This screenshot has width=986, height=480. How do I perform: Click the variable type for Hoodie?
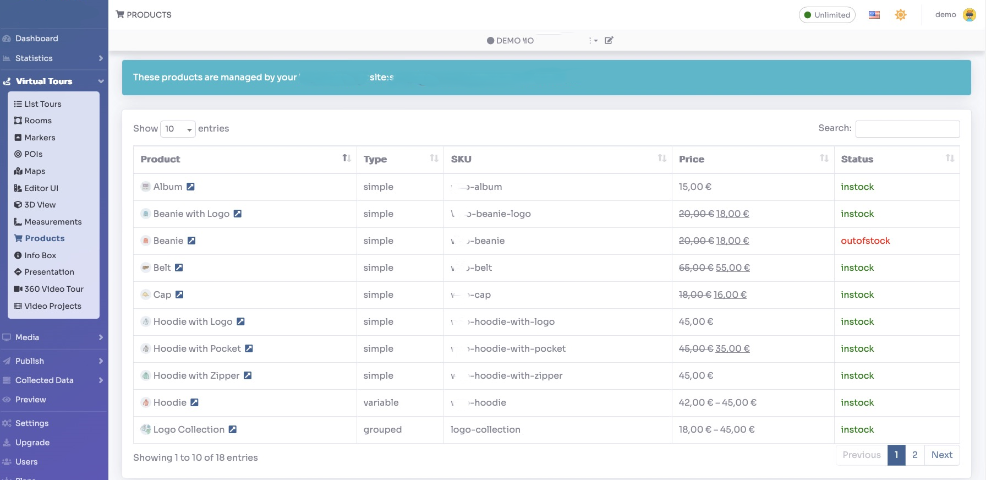381,402
